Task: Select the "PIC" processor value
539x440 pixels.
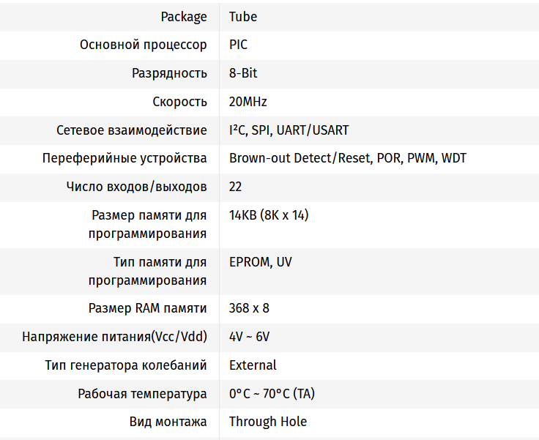Action: (238, 45)
